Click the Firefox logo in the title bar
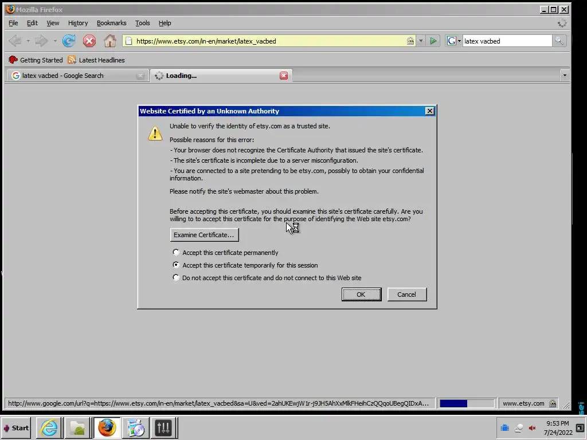This screenshot has height=440, width=587. click(x=10, y=9)
